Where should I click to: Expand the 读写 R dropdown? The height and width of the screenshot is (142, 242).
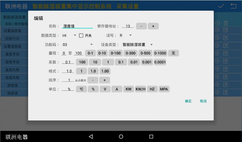coord(126,35)
